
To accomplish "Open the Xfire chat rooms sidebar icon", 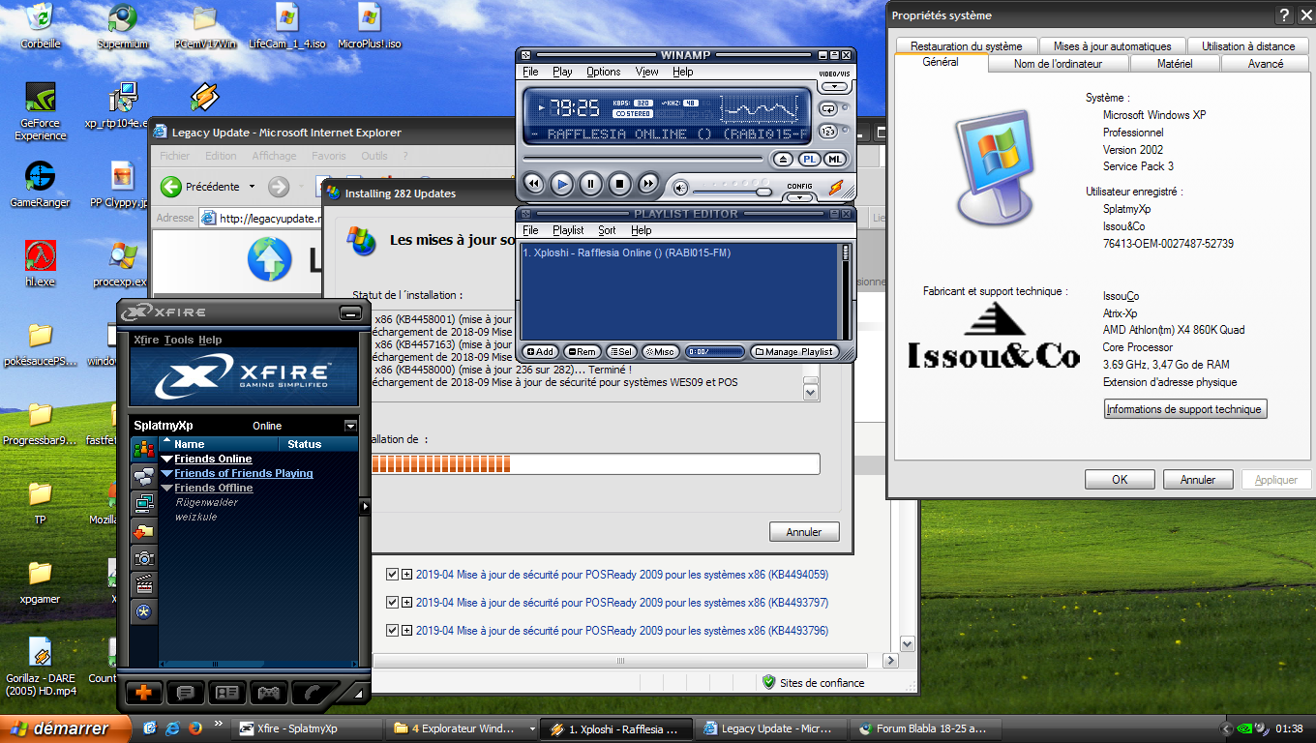I will coord(144,476).
